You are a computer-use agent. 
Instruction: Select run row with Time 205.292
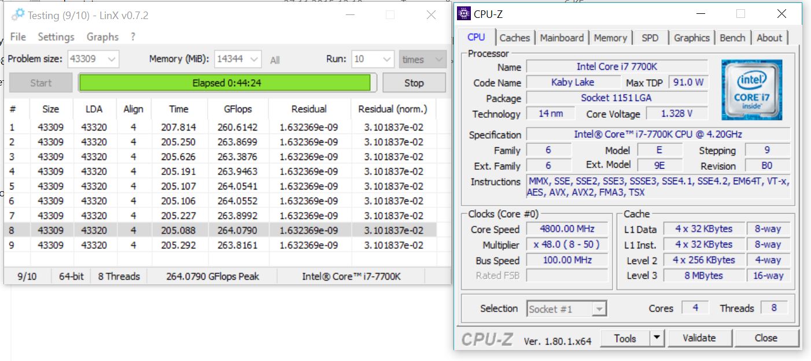pyautogui.click(x=220, y=245)
